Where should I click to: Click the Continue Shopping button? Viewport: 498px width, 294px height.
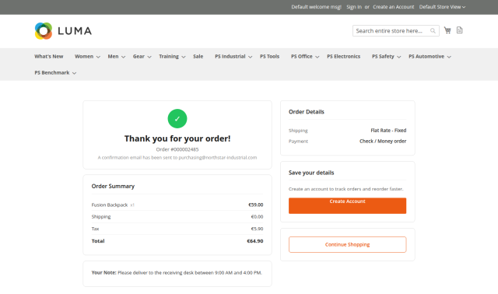tap(347, 244)
